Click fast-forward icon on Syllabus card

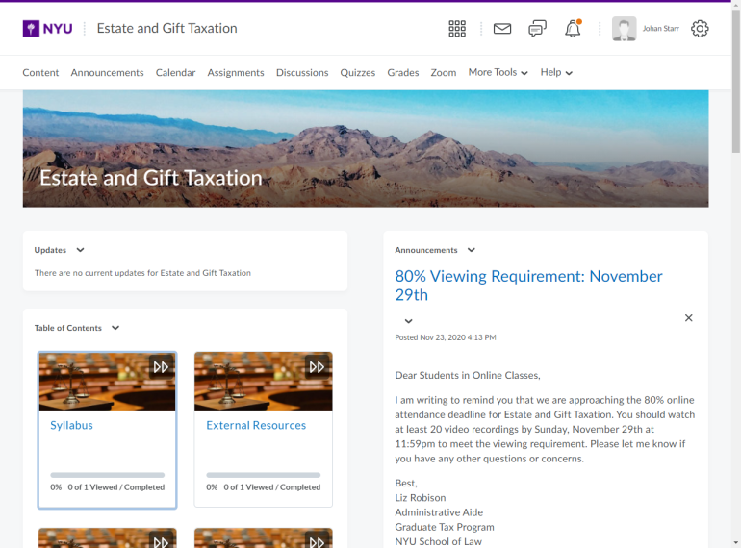pos(161,366)
